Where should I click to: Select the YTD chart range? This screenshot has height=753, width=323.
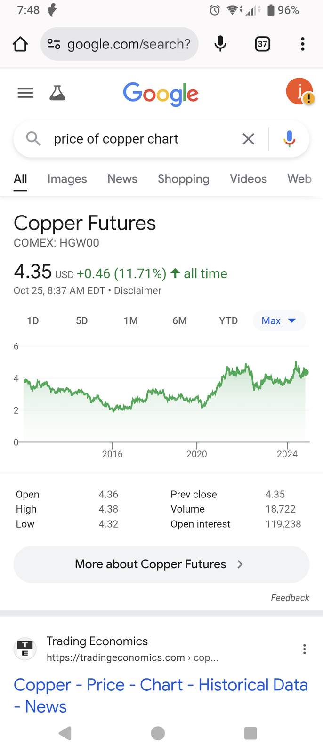point(228,321)
